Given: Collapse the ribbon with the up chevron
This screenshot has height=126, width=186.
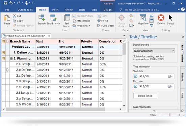Looking at the screenshot, I should pyautogui.click(x=179, y=9).
